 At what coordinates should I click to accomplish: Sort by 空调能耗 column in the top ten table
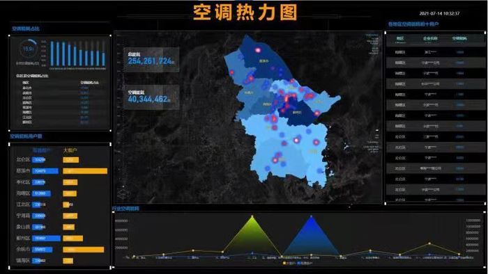click(459, 38)
